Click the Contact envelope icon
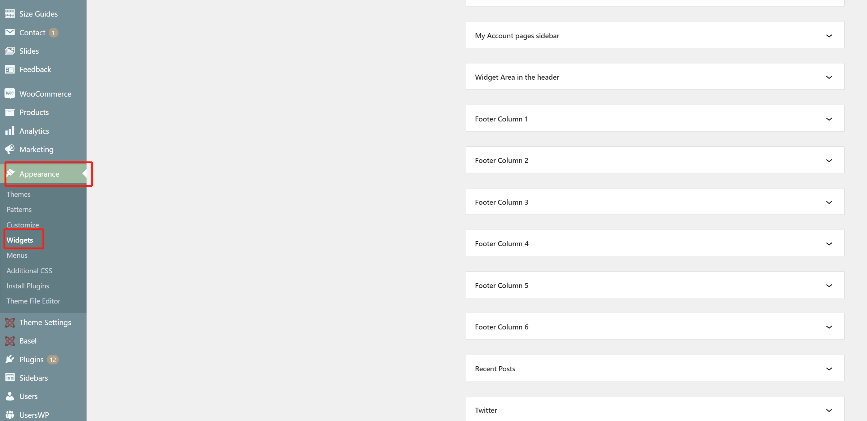Viewport: 867px width, 421px height. point(10,32)
